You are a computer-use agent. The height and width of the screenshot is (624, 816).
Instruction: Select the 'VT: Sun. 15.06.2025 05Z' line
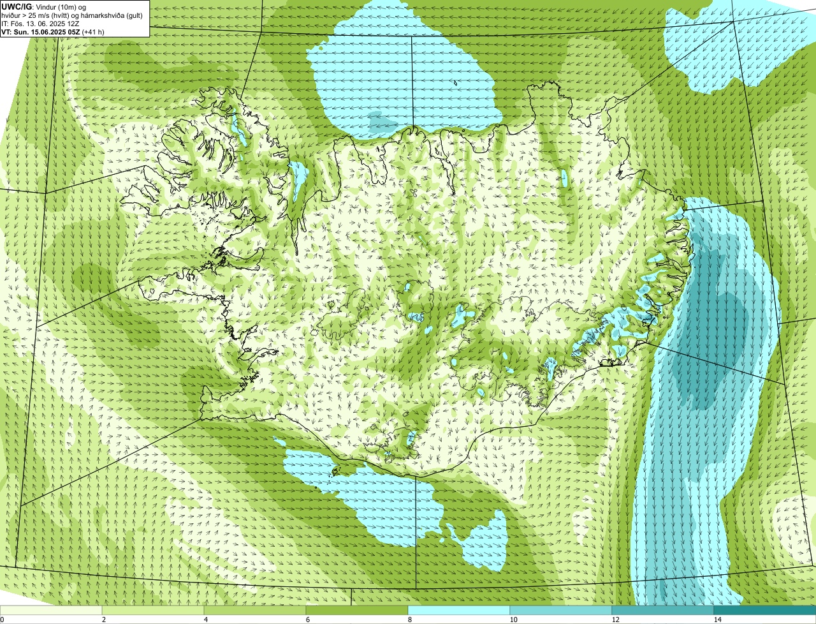click(53, 31)
